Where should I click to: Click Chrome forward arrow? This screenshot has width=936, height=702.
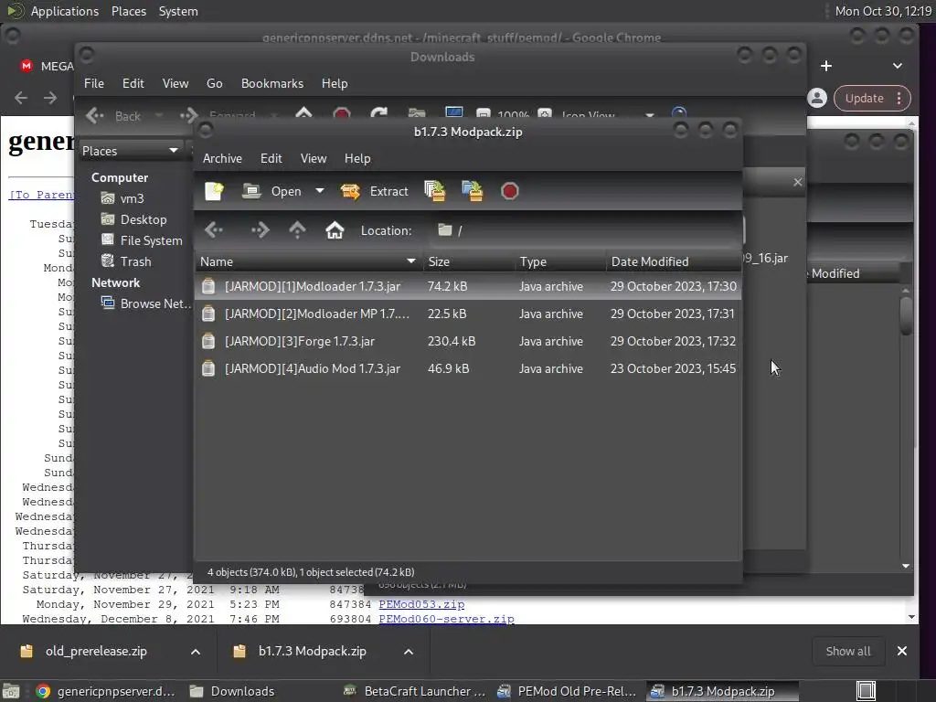click(50, 98)
